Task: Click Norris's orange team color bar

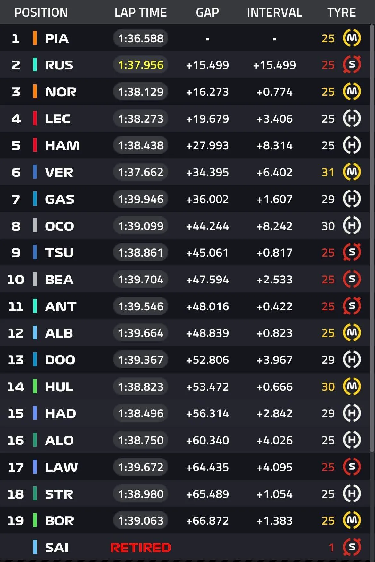Action: [35, 92]
